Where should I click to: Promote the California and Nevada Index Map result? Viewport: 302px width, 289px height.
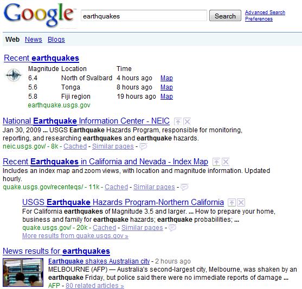[x=216, y=162]
